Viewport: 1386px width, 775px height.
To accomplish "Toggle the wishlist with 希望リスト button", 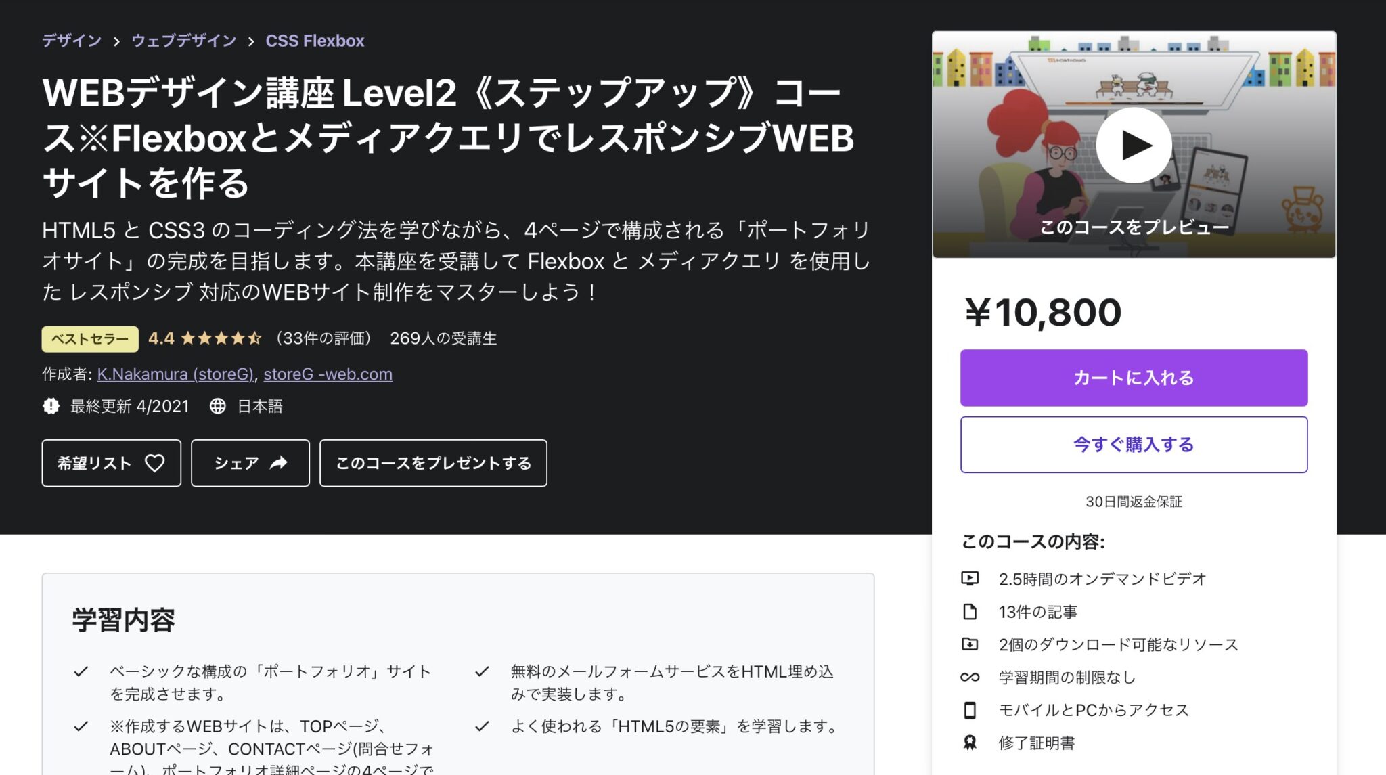I will tap(110, 463).
